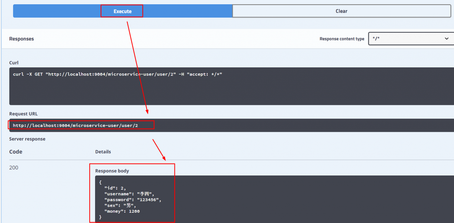Click the curl -X GET command text
Image resolution: width=454 pixels, height=223 pixels.
pos(117,74)
